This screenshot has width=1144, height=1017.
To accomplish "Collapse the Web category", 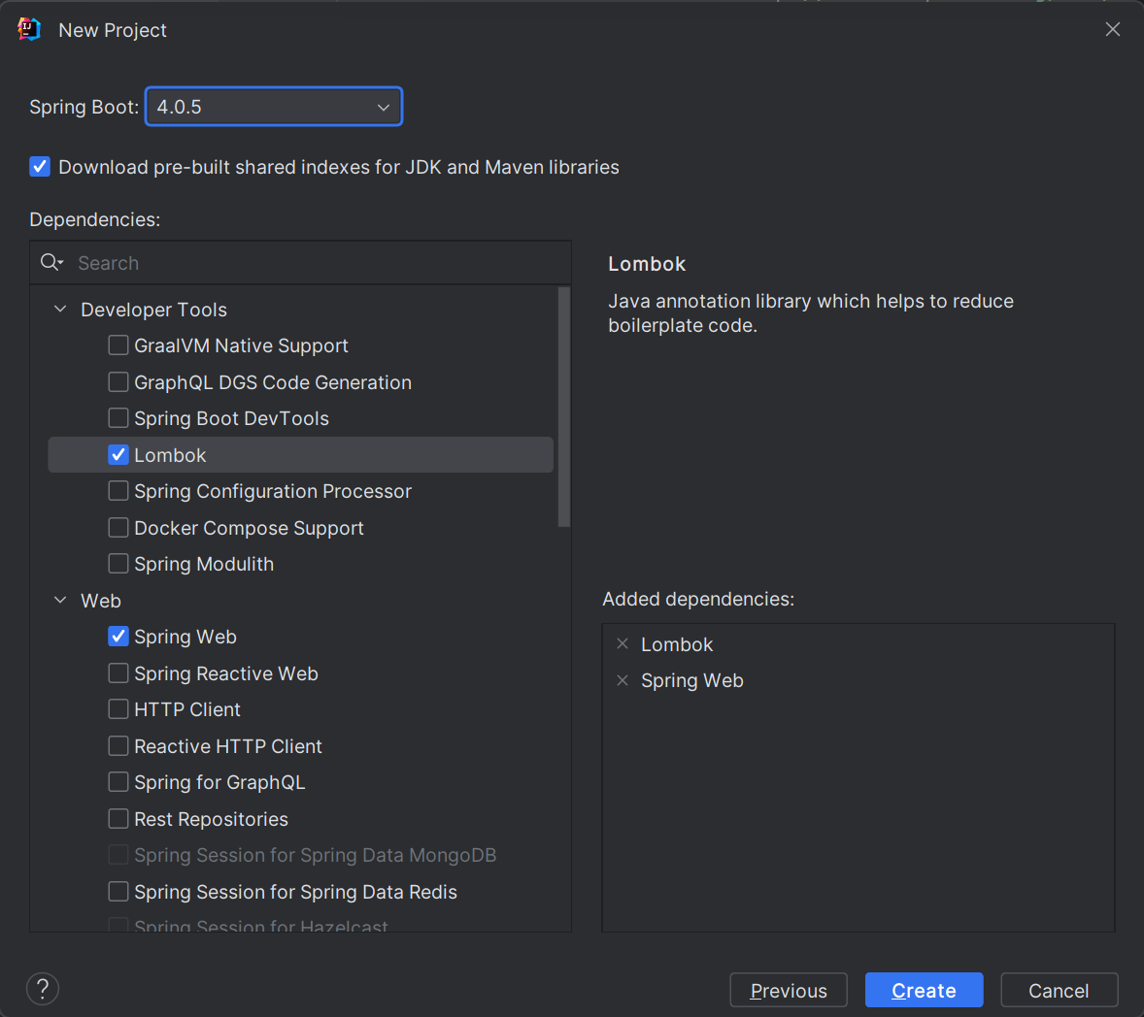I will click(x=60, y=601).
